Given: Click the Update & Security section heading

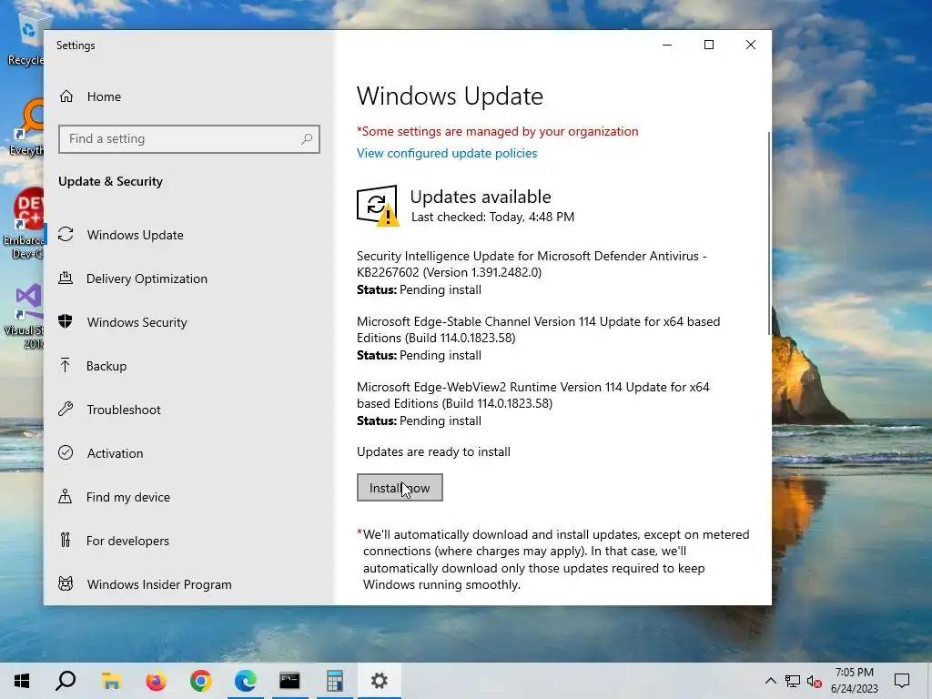Looking at the screenshot, I should pyautogui.click(x=110, y=181).
